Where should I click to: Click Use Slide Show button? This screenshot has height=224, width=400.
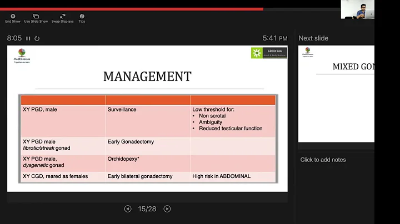tap(36, 19)
